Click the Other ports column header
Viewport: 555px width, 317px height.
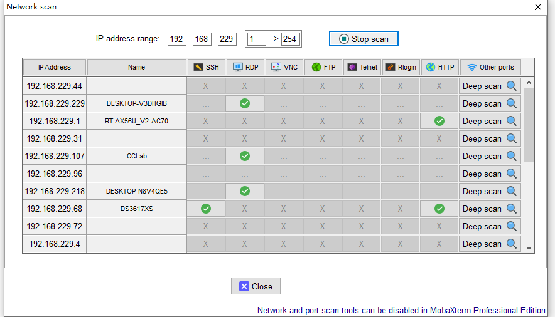(x=490, y=67)
